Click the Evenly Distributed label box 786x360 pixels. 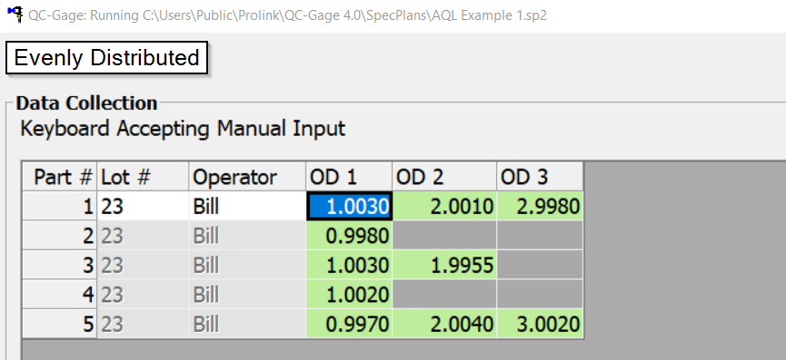[x=107, y=58]
